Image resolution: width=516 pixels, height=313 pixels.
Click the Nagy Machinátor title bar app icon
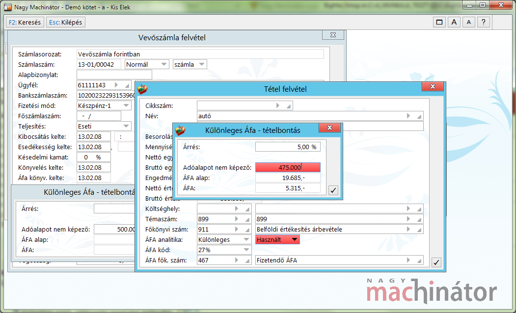click(x=8, y=7)
